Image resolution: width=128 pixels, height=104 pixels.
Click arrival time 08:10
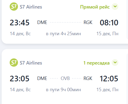(109, 23)
